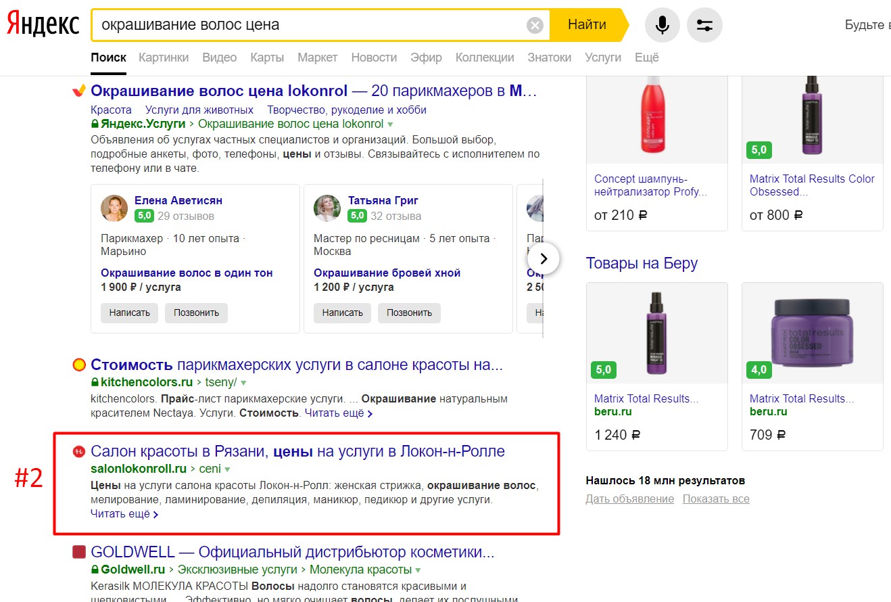Open Беру Matrix mask jar image
The height and width of the screenshot is (602, 891).
click(x=813, y=333)
